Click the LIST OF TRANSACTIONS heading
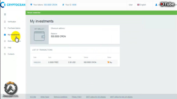Viewport: 177px width, 99px height. (42, 50)
